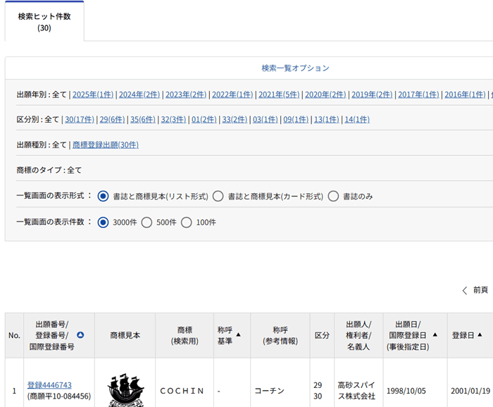The image size is (493, 407).
Task: Sort by 登録日 using its arrow
Action: pyautogui.click(x=480, y=335)
